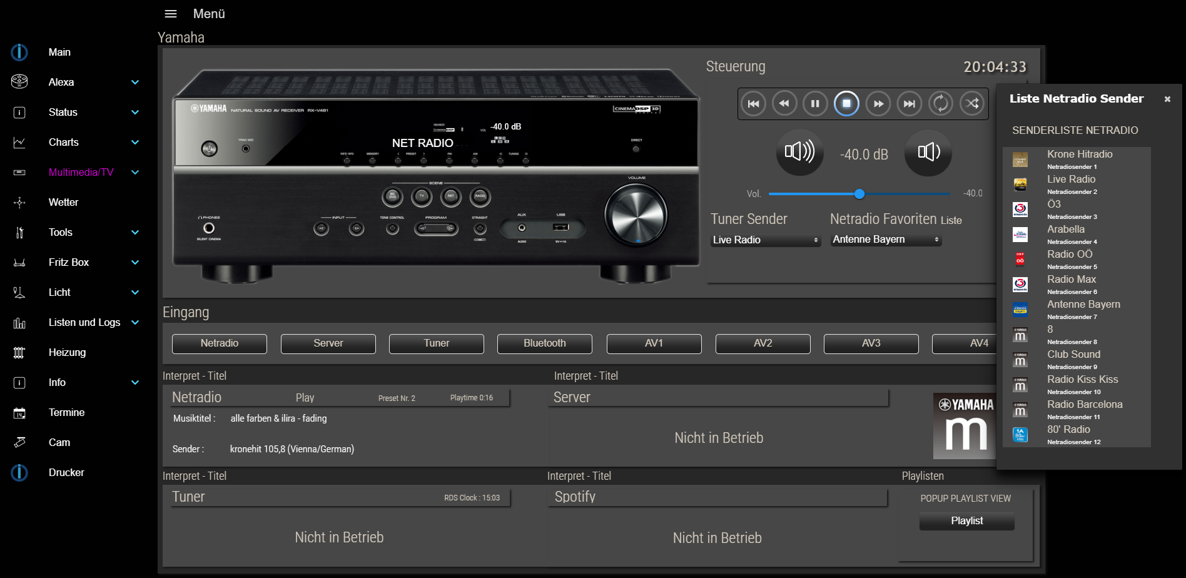Choose Radio Kiss Kiss station

pos(1077,385)
